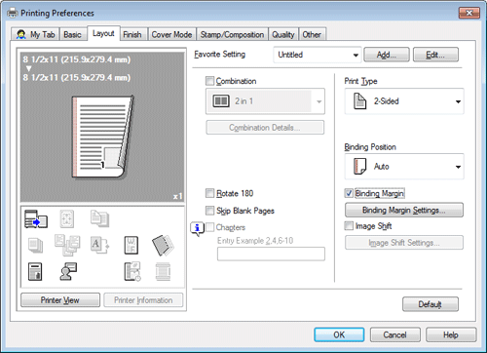
Task: Switch to the Finish tab
Action: pos(132,34)
